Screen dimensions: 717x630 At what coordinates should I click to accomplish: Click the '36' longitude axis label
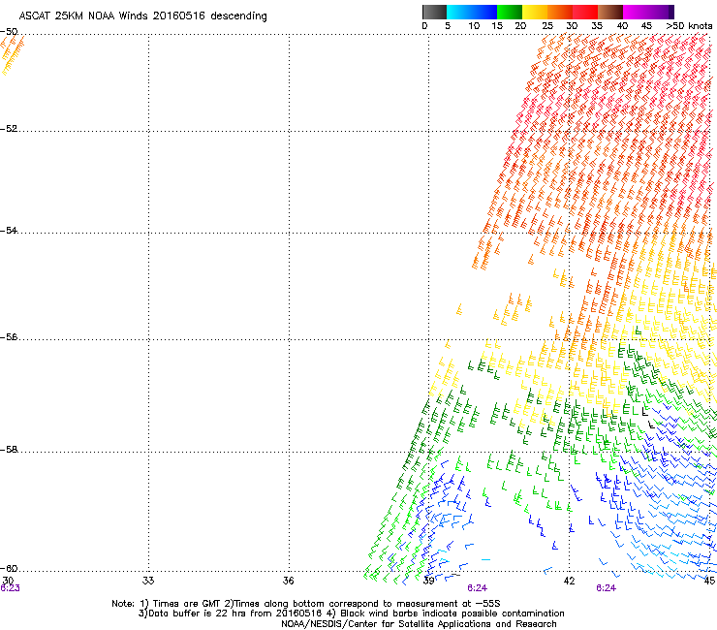click(x=288, y=581)
